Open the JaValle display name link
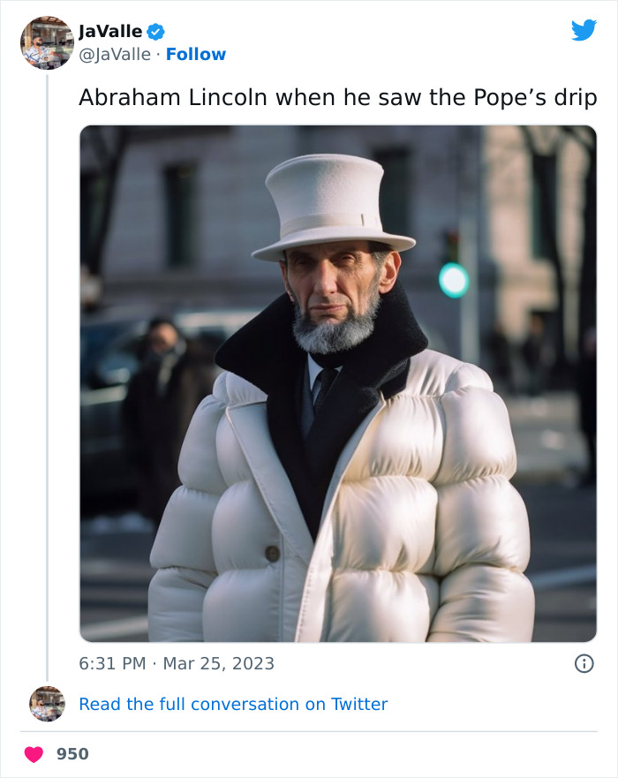Image resolution: width=618 pixels, height=778 pixels. click(x=110, y=32)
